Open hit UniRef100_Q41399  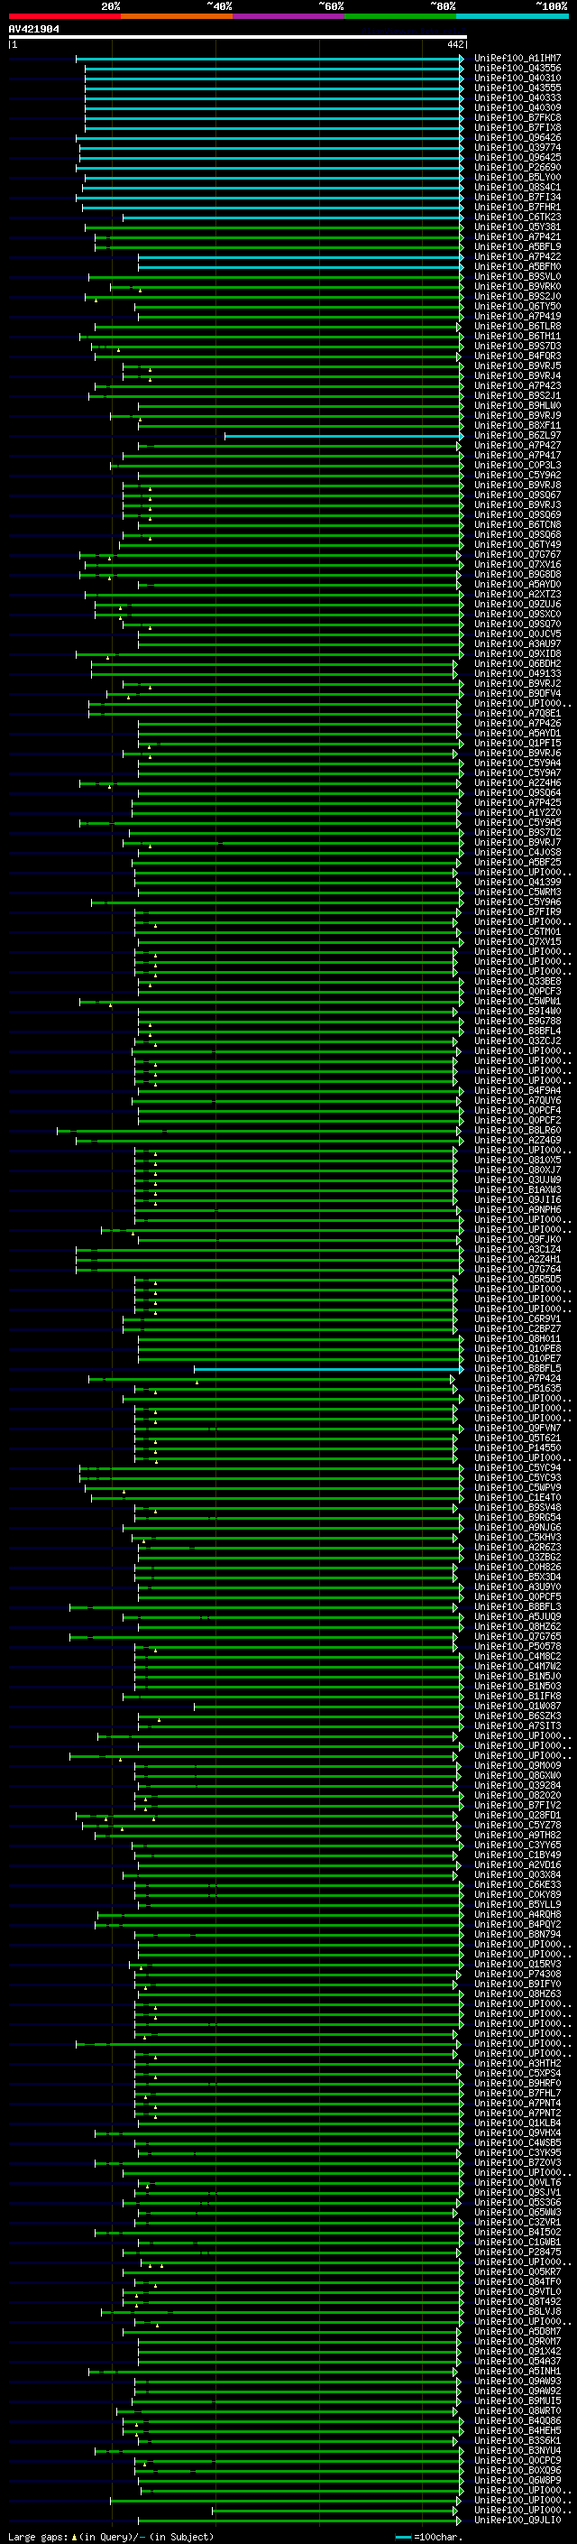[x=517, y=882]
